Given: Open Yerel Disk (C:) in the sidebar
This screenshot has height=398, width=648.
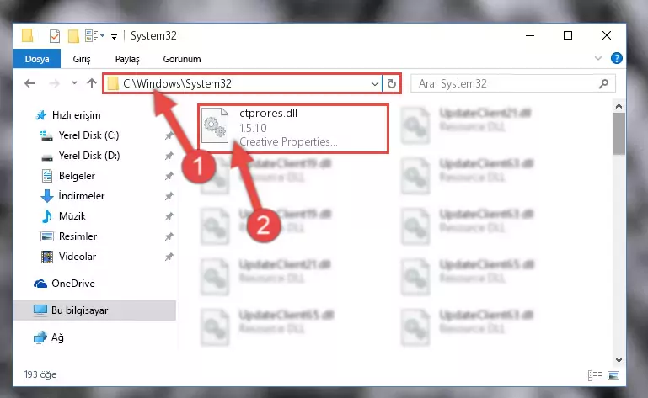Looking at the screenshot, I should tap(88, 135).
